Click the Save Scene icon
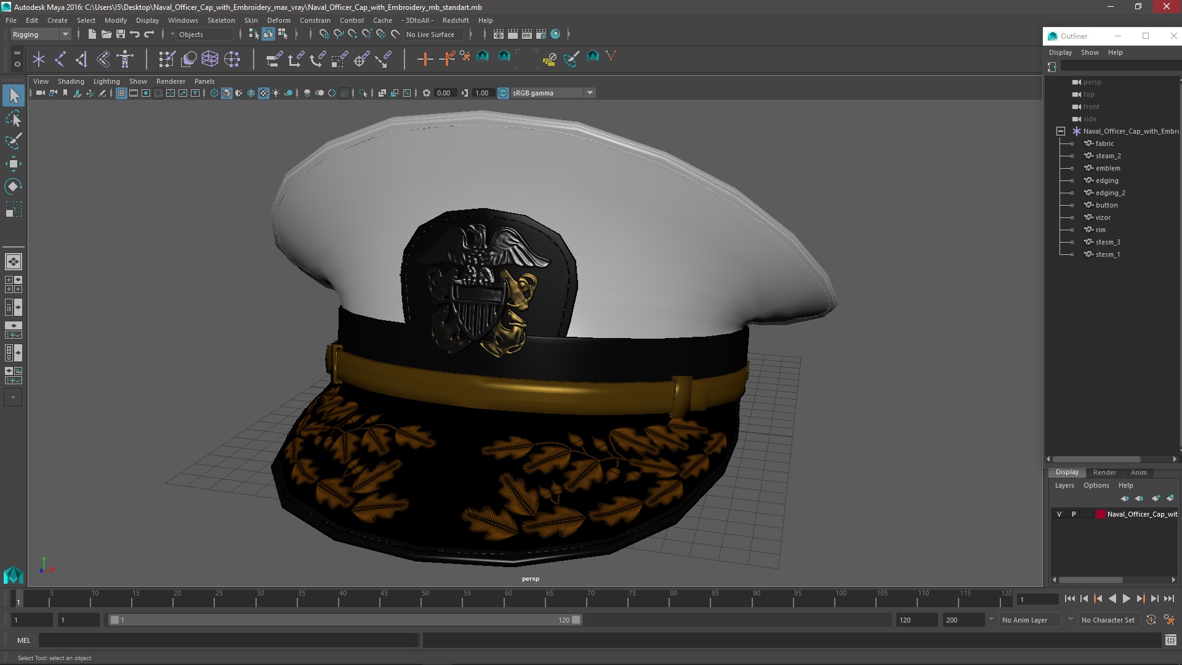 (x=121, y=34)
